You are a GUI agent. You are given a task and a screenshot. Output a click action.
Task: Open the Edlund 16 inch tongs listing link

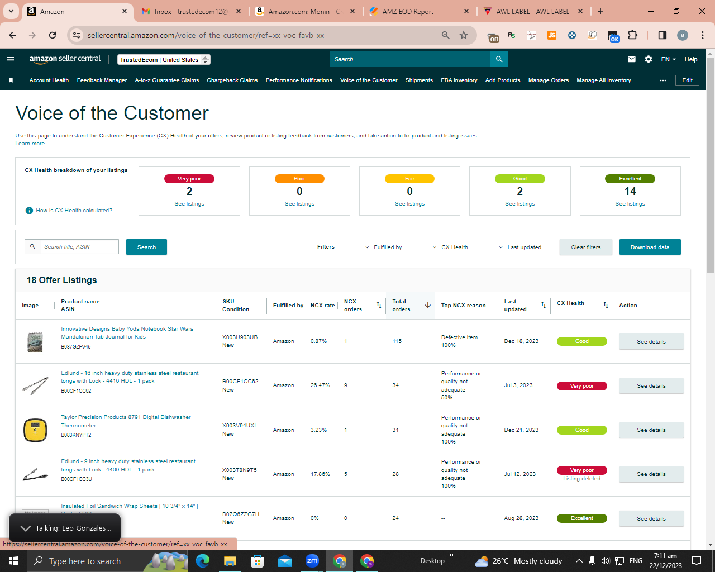[x=130, y=377]
